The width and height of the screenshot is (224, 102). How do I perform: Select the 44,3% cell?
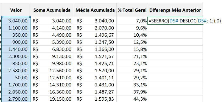click(132, 99)
